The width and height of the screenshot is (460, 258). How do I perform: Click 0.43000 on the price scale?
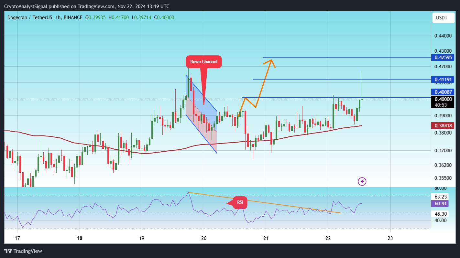443,51
